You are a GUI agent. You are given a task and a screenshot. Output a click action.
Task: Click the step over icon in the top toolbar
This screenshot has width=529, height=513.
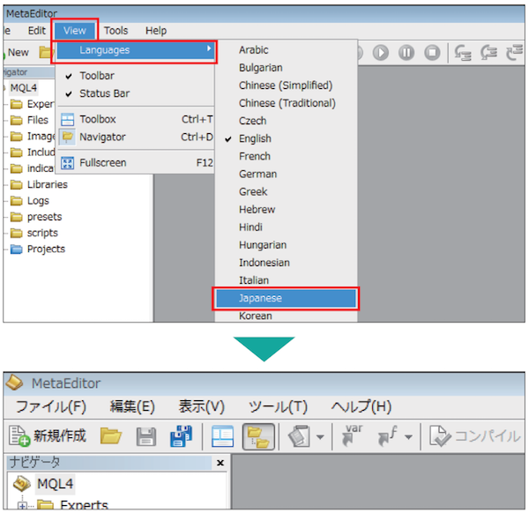click(488, 53)
